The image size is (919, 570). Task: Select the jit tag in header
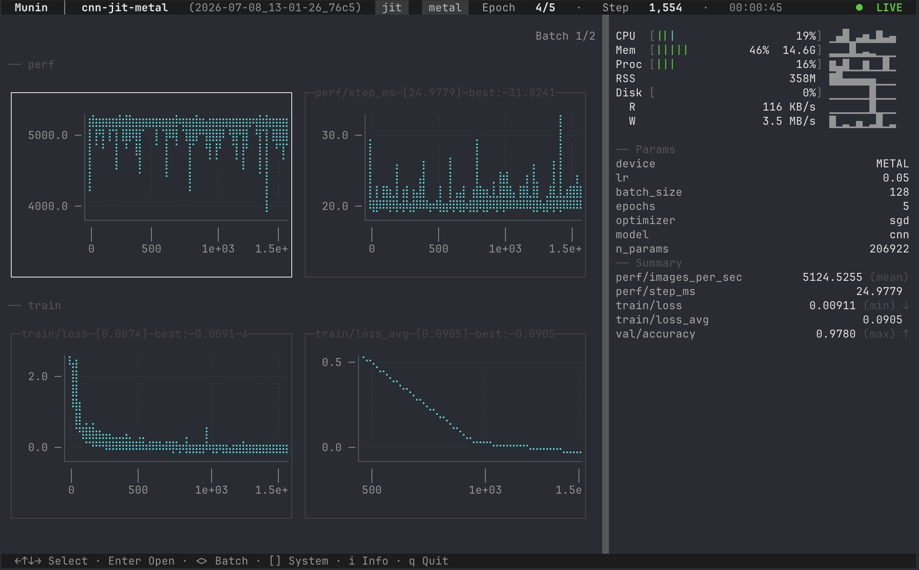[x=392, y=8]
